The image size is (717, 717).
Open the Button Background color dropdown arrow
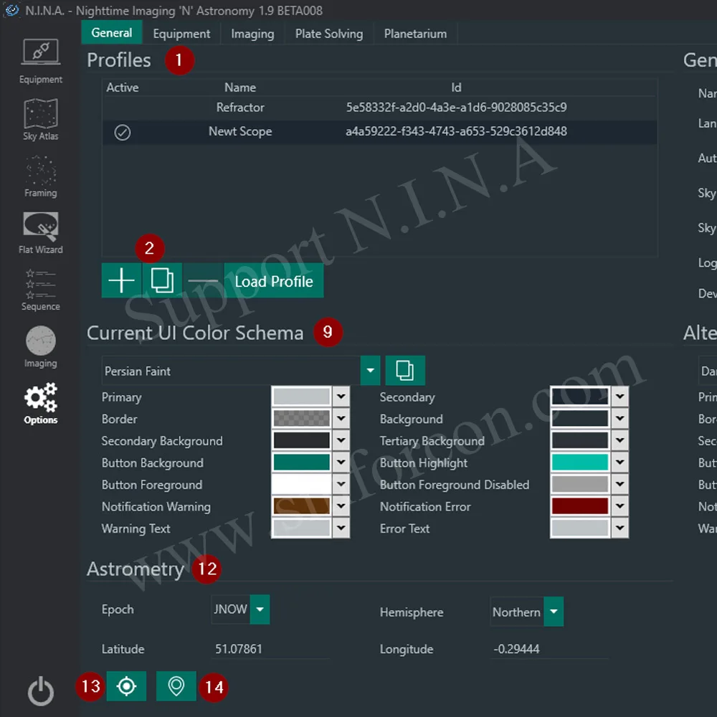(x=341, y=462)
